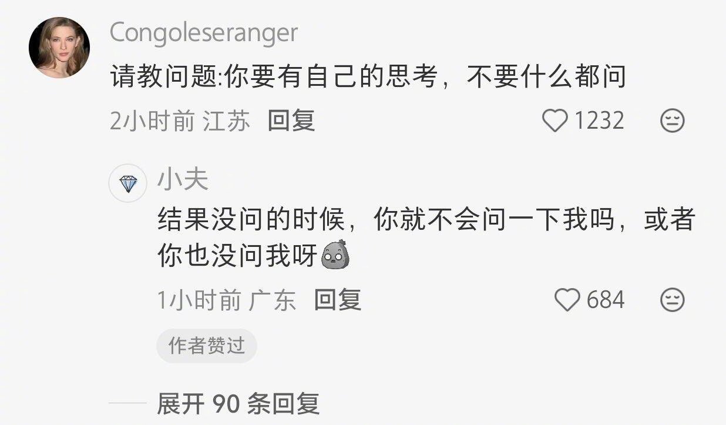Viewport: 726px width, 425px height.
Task: Open Congoleseranger's profile photo
Action: 59,48
